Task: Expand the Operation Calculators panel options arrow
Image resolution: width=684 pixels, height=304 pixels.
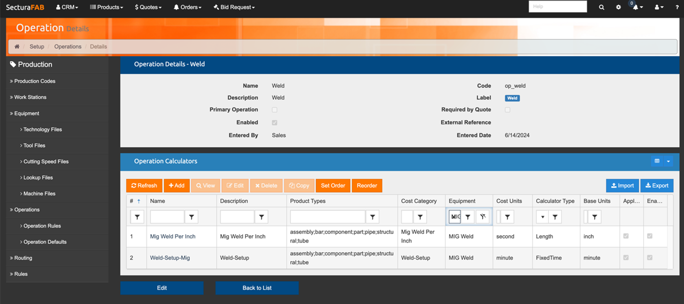Action: pos(668,161)
